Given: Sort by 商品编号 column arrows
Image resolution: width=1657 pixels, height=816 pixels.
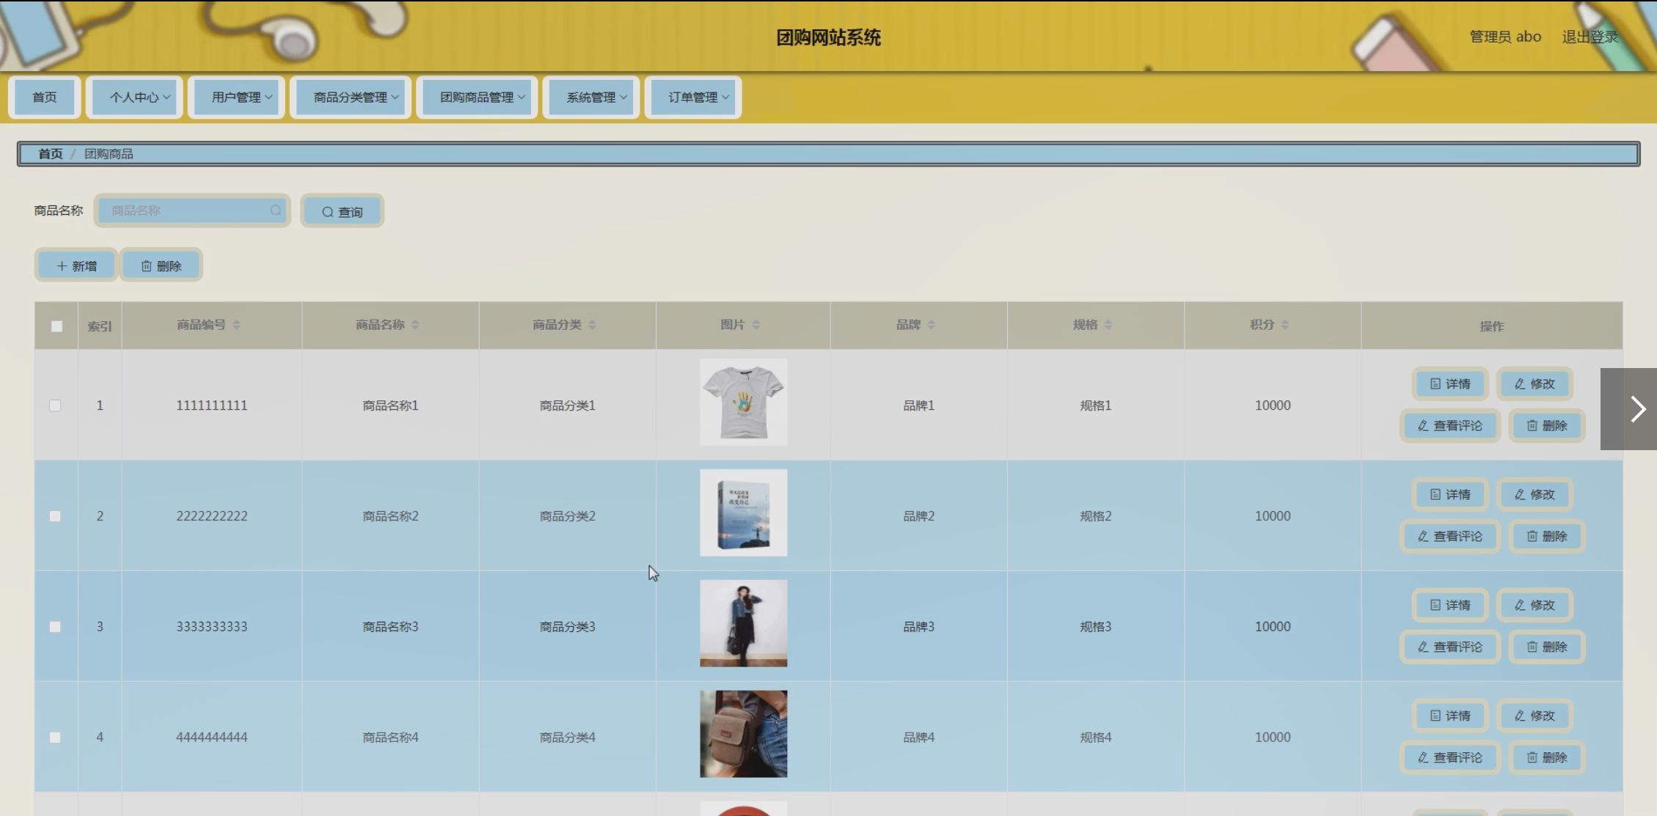Looking at the screenshot, I should [236, 325].
